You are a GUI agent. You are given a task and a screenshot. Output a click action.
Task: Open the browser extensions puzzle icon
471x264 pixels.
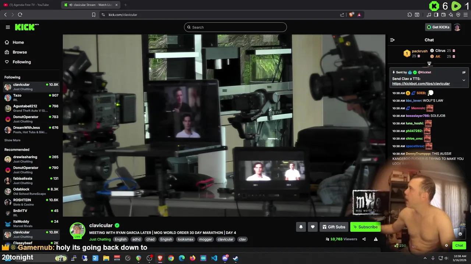click(x=410, y=15)
